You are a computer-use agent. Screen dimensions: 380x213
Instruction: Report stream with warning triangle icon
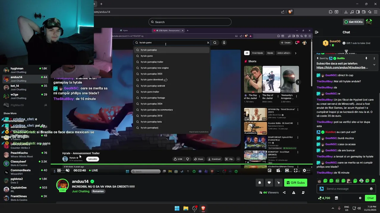pyautogui.click(x=294, y=193)
